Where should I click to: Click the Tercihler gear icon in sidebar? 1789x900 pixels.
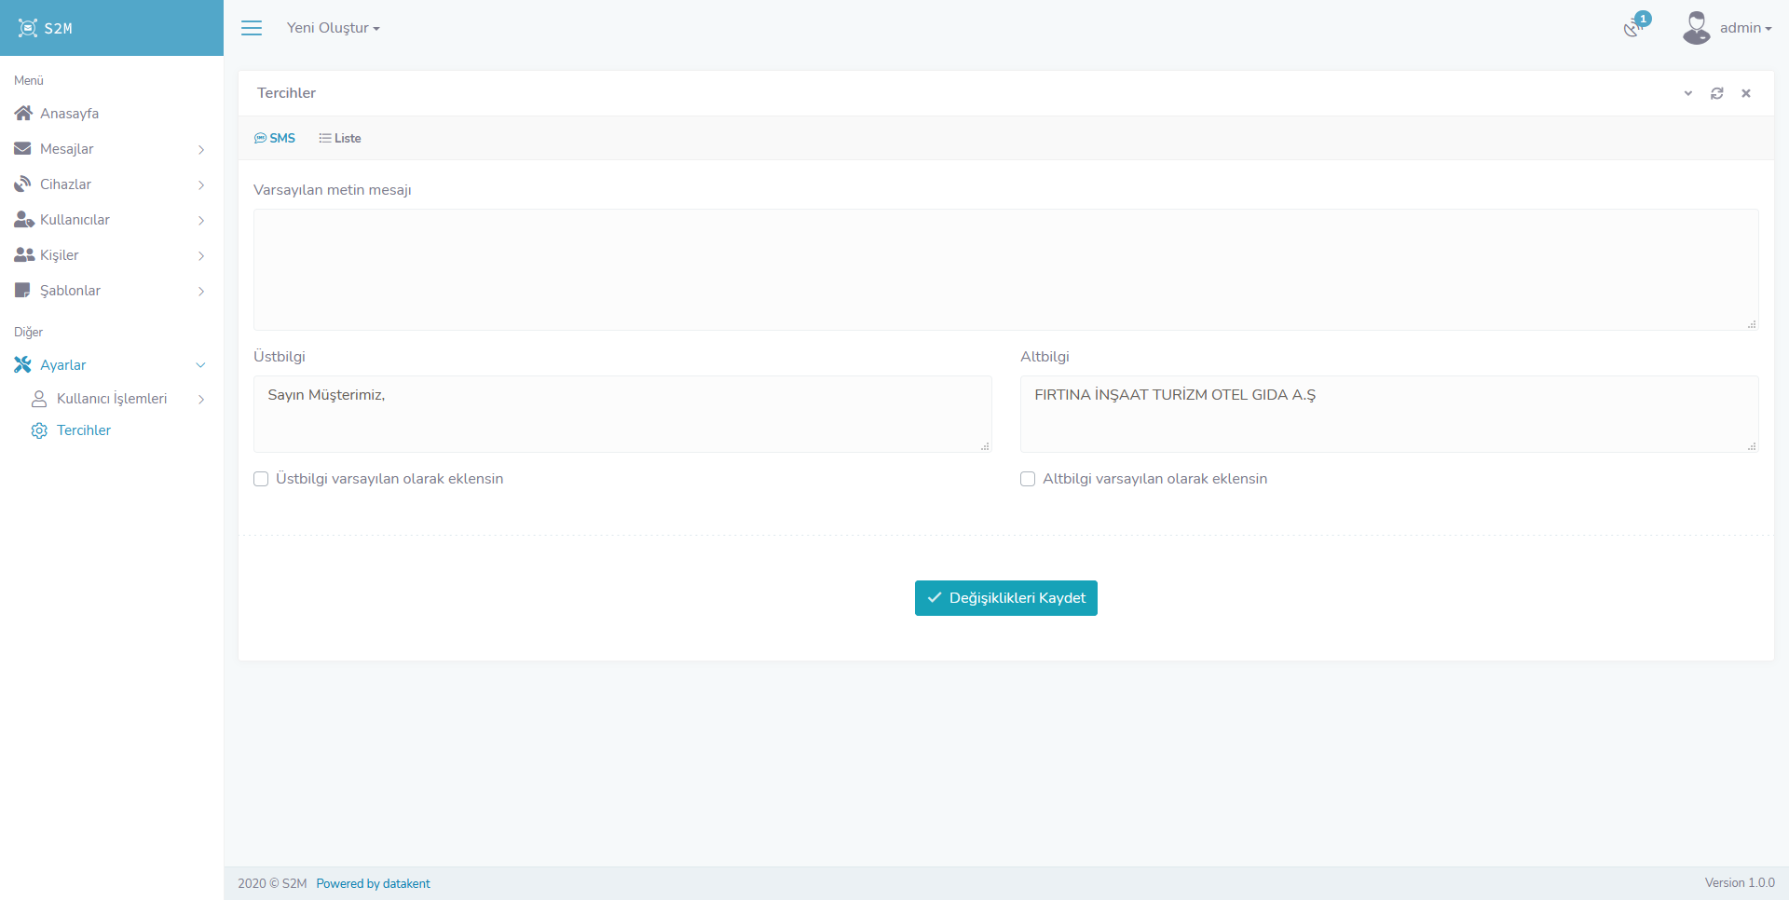[39, 430]
